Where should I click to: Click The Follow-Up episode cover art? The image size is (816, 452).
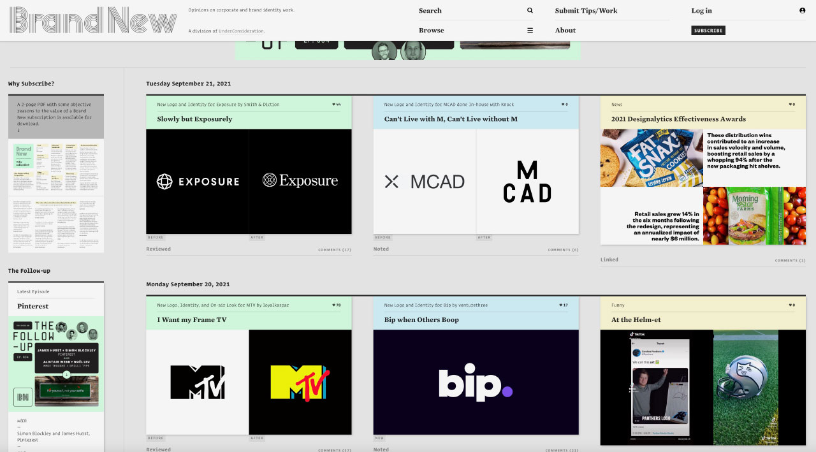56,365
